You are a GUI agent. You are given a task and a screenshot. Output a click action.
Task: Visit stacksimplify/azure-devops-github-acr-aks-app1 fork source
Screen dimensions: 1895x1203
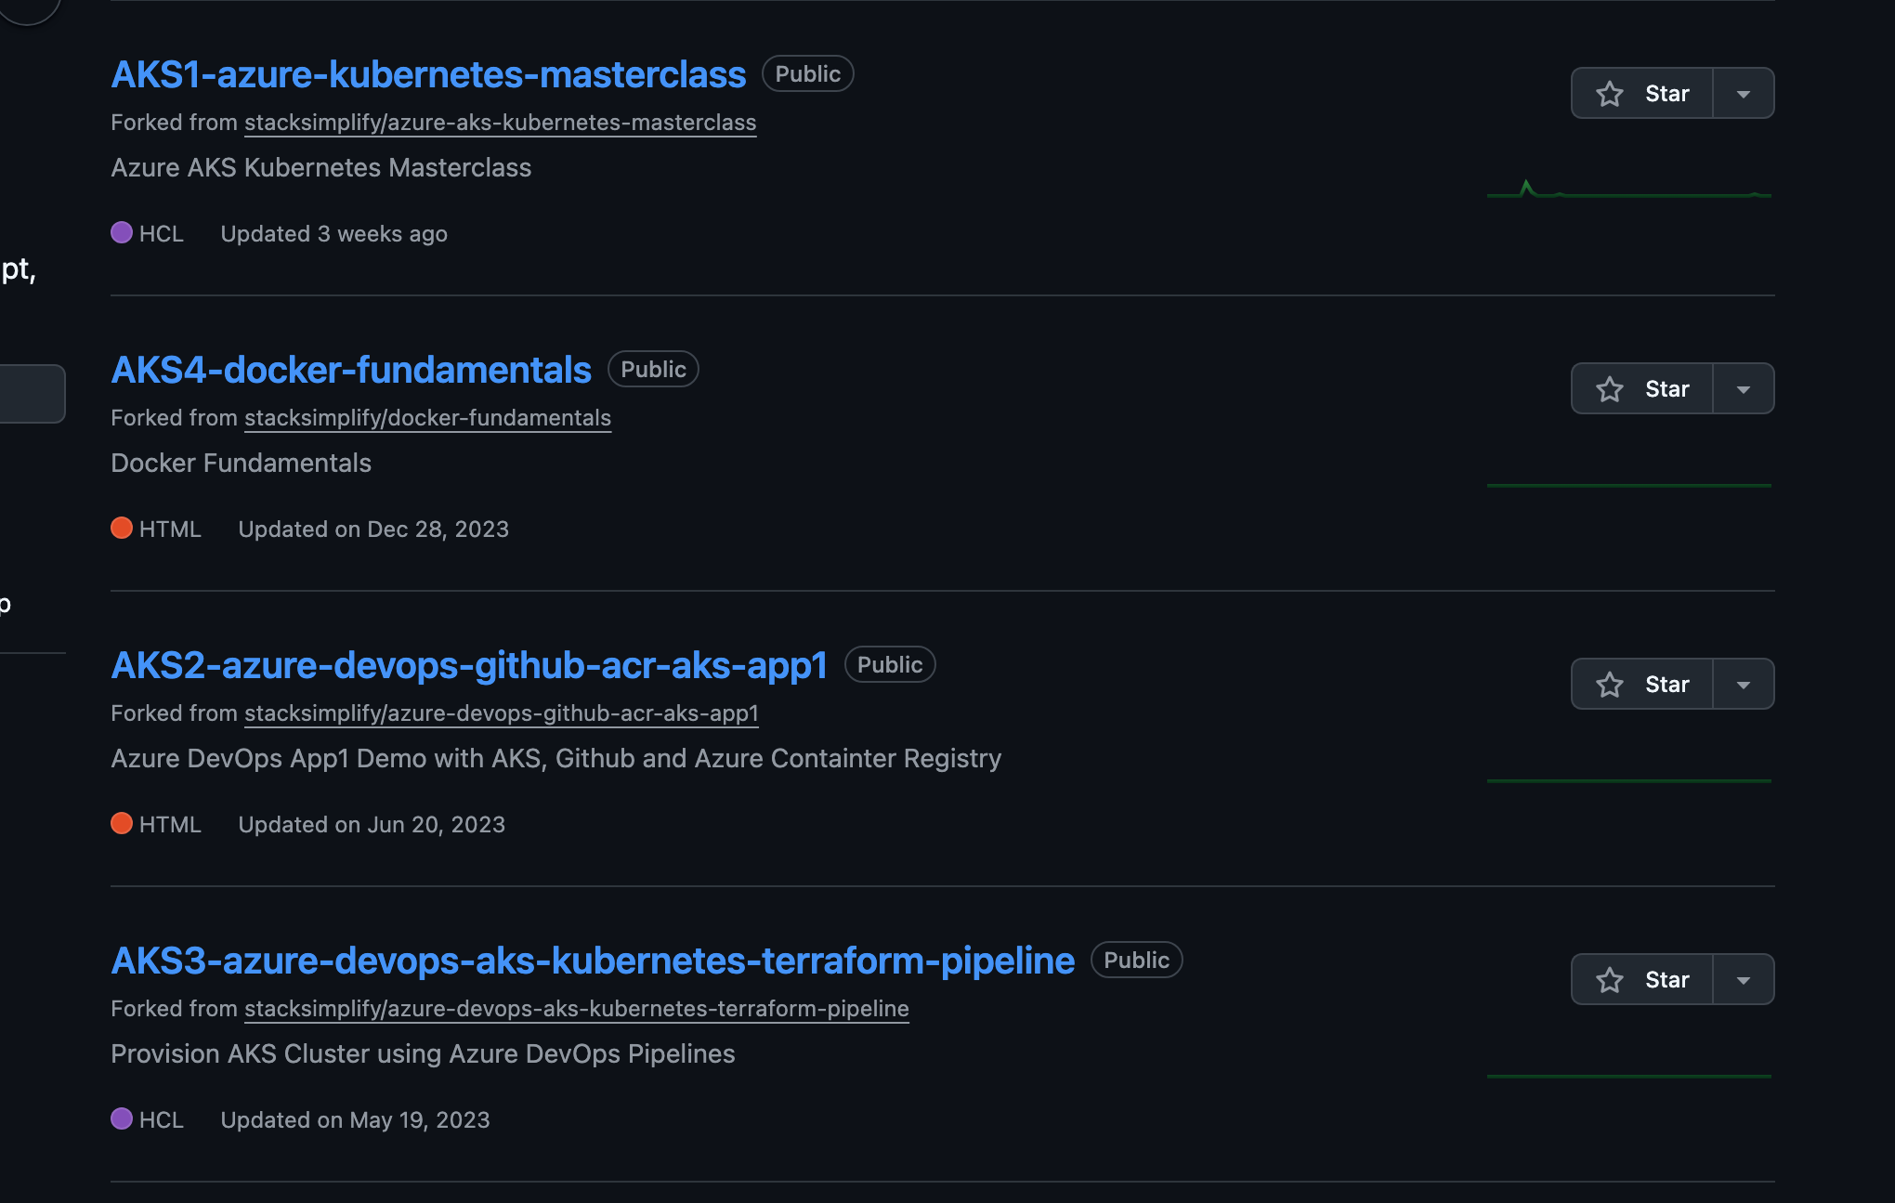click(502, 713)
